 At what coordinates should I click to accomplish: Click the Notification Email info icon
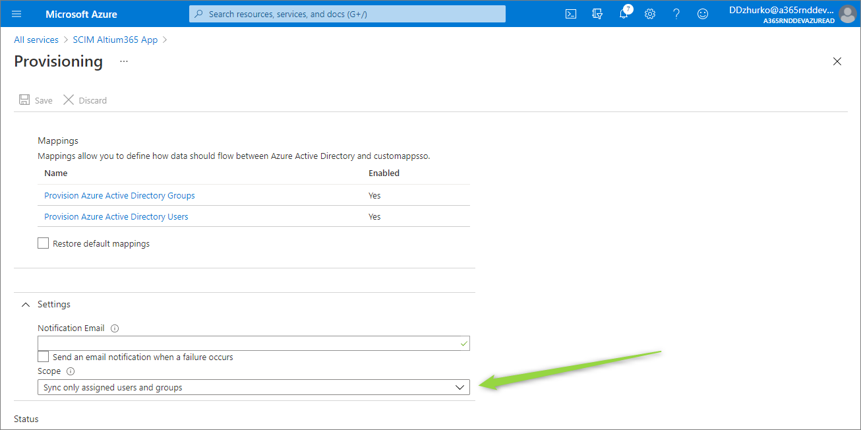coord(115,328)
